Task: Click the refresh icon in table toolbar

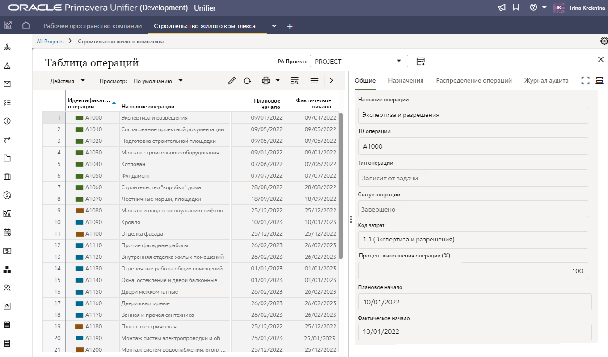Action: point(247,81)
